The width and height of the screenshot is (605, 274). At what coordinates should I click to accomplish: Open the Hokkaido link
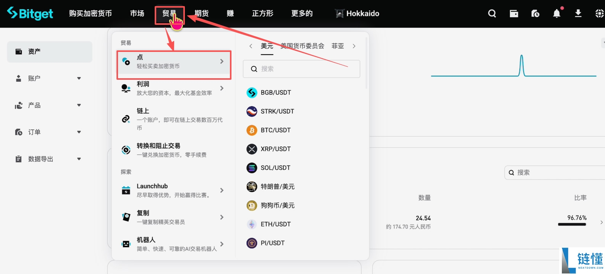click(362, 13)
